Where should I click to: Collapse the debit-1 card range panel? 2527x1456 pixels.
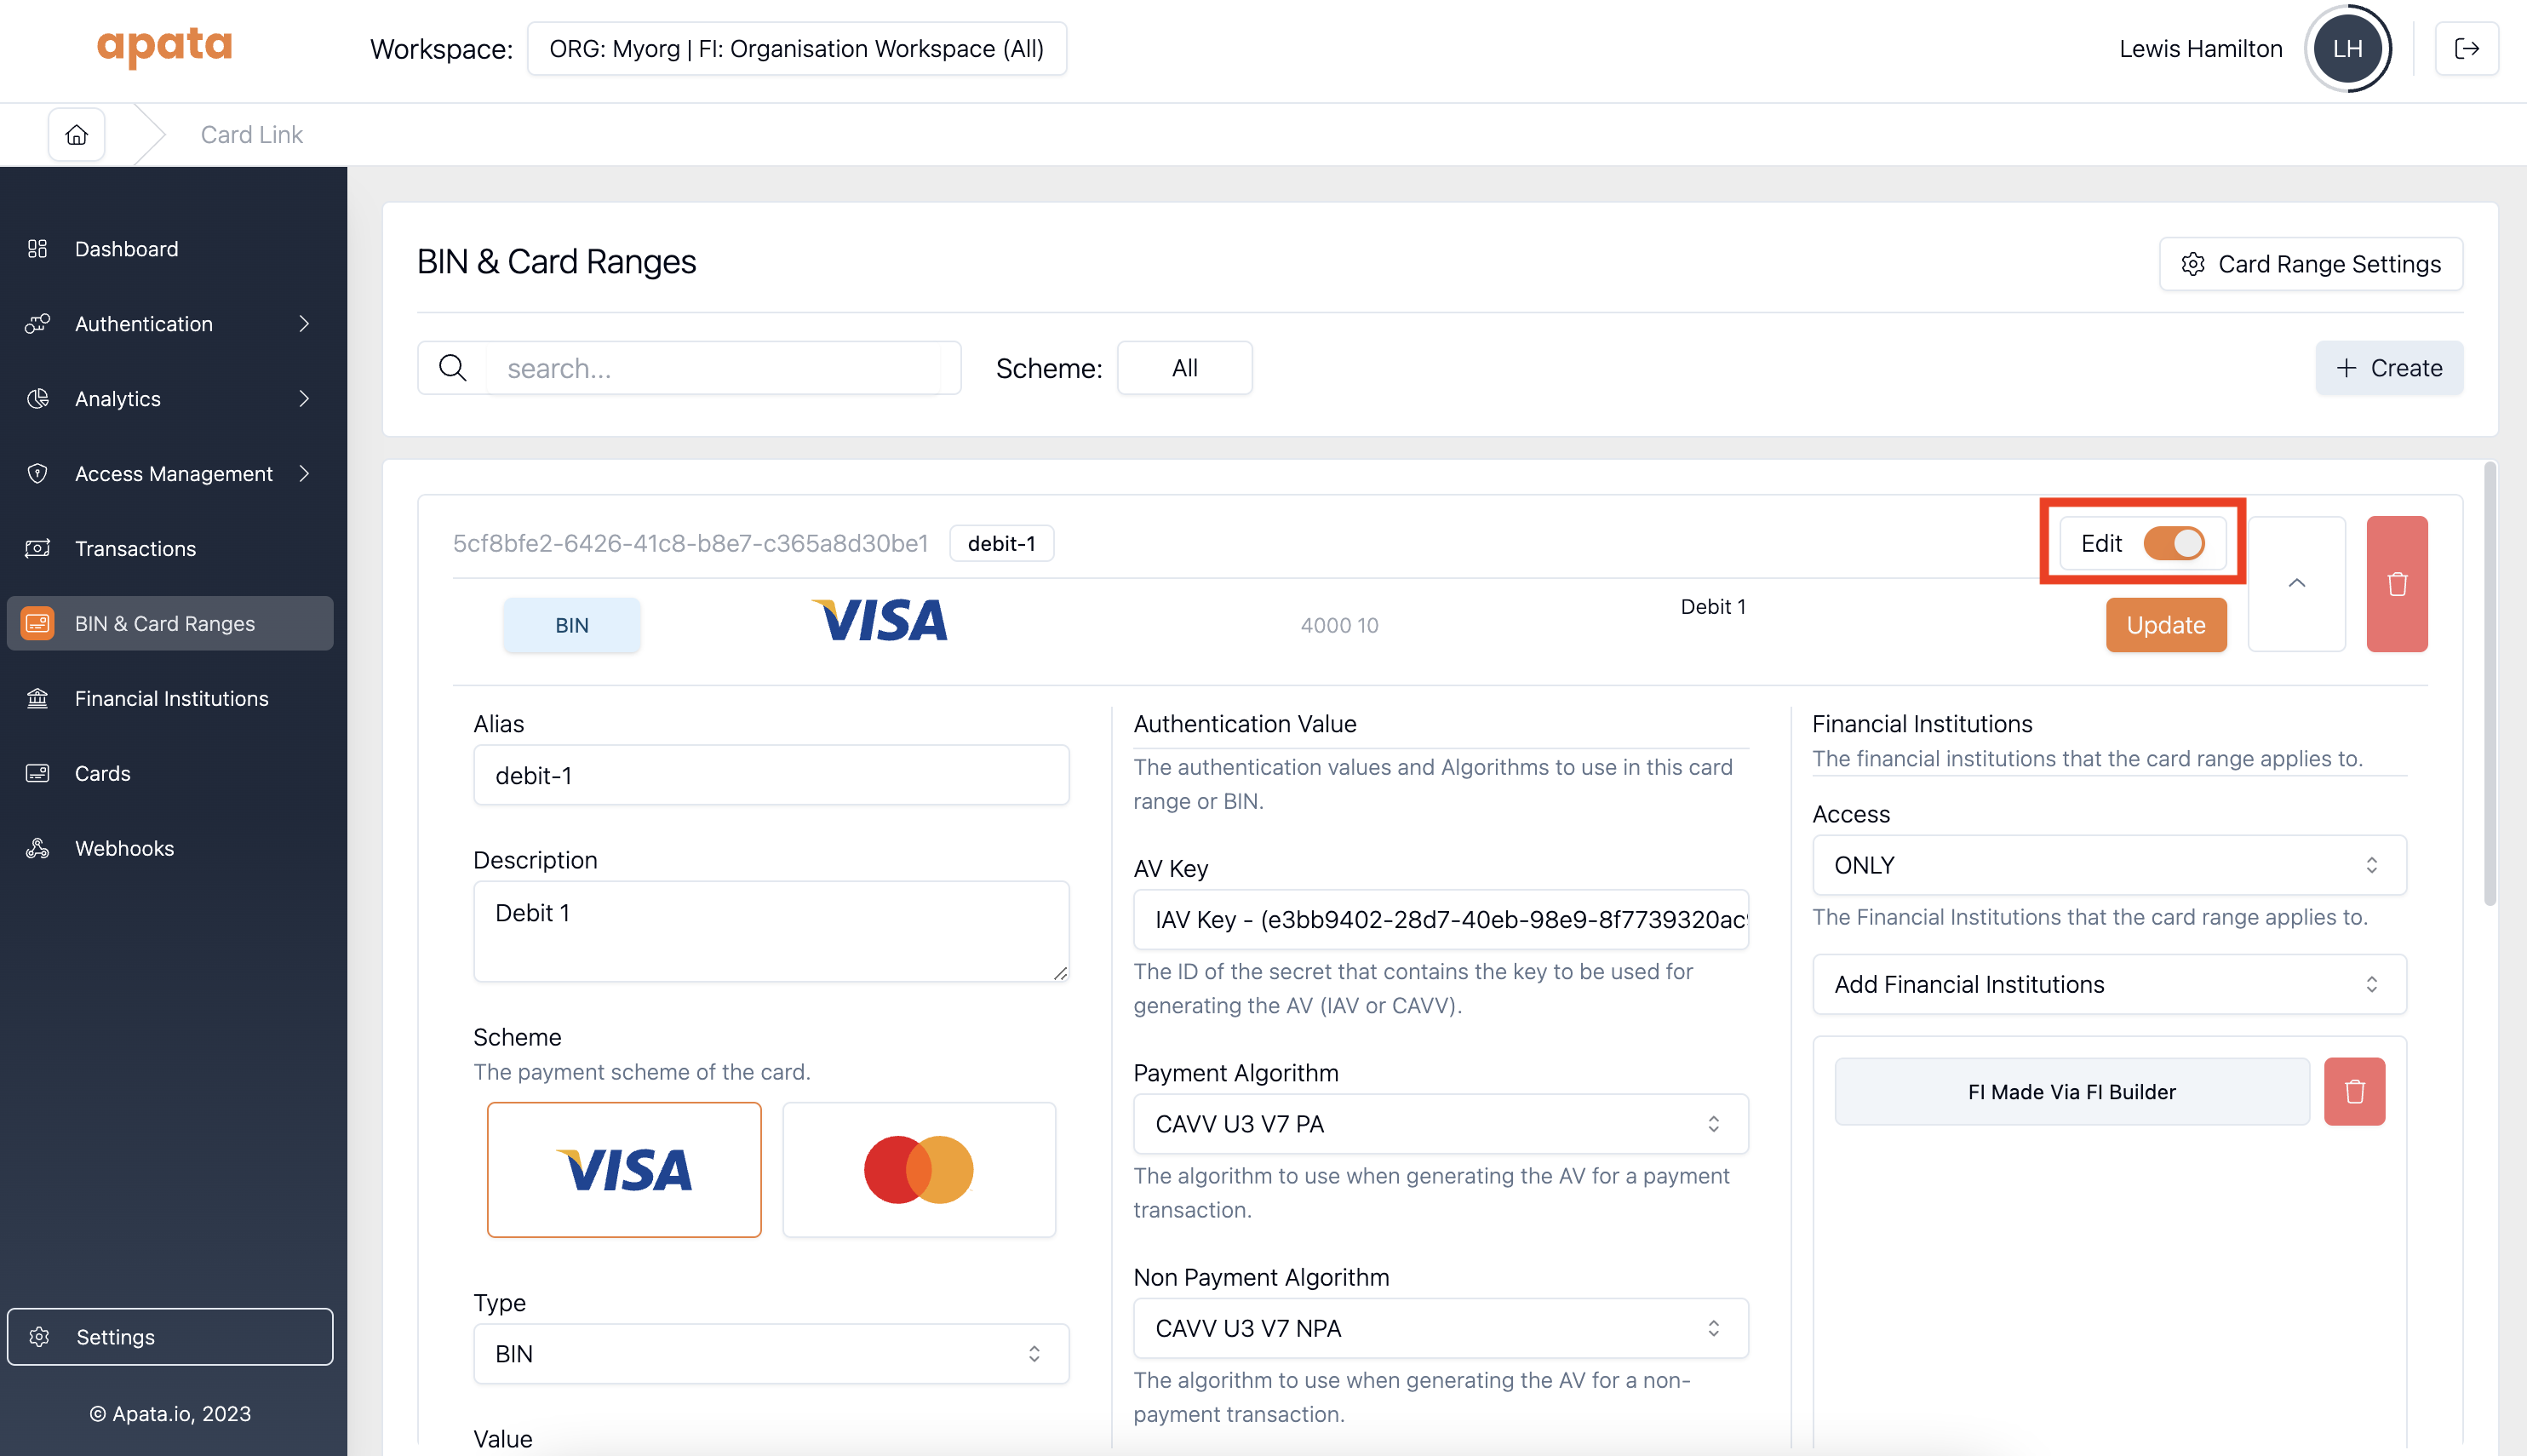2296,583
